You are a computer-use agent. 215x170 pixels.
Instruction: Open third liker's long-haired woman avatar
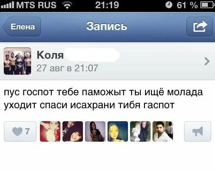[95, 131]
